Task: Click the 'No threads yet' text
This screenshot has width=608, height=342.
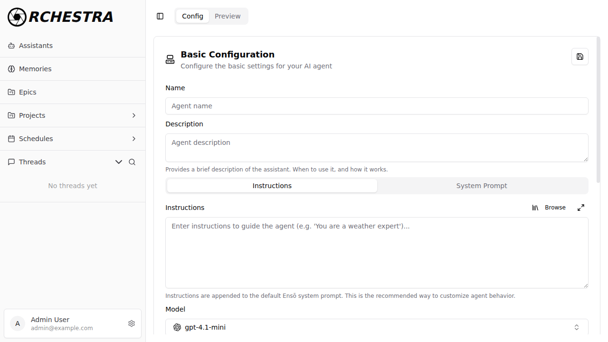Action: (73, 186)
